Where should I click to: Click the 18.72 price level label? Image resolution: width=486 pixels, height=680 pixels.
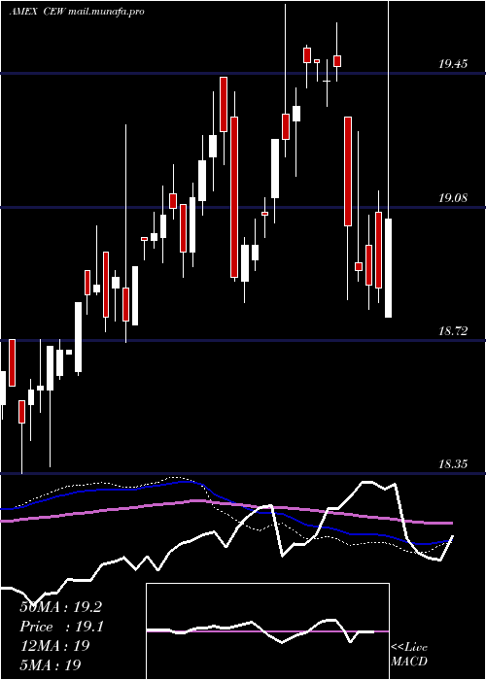453,331
